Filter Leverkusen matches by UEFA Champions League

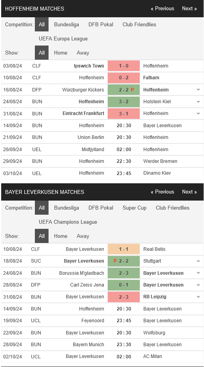pos(68,222)
